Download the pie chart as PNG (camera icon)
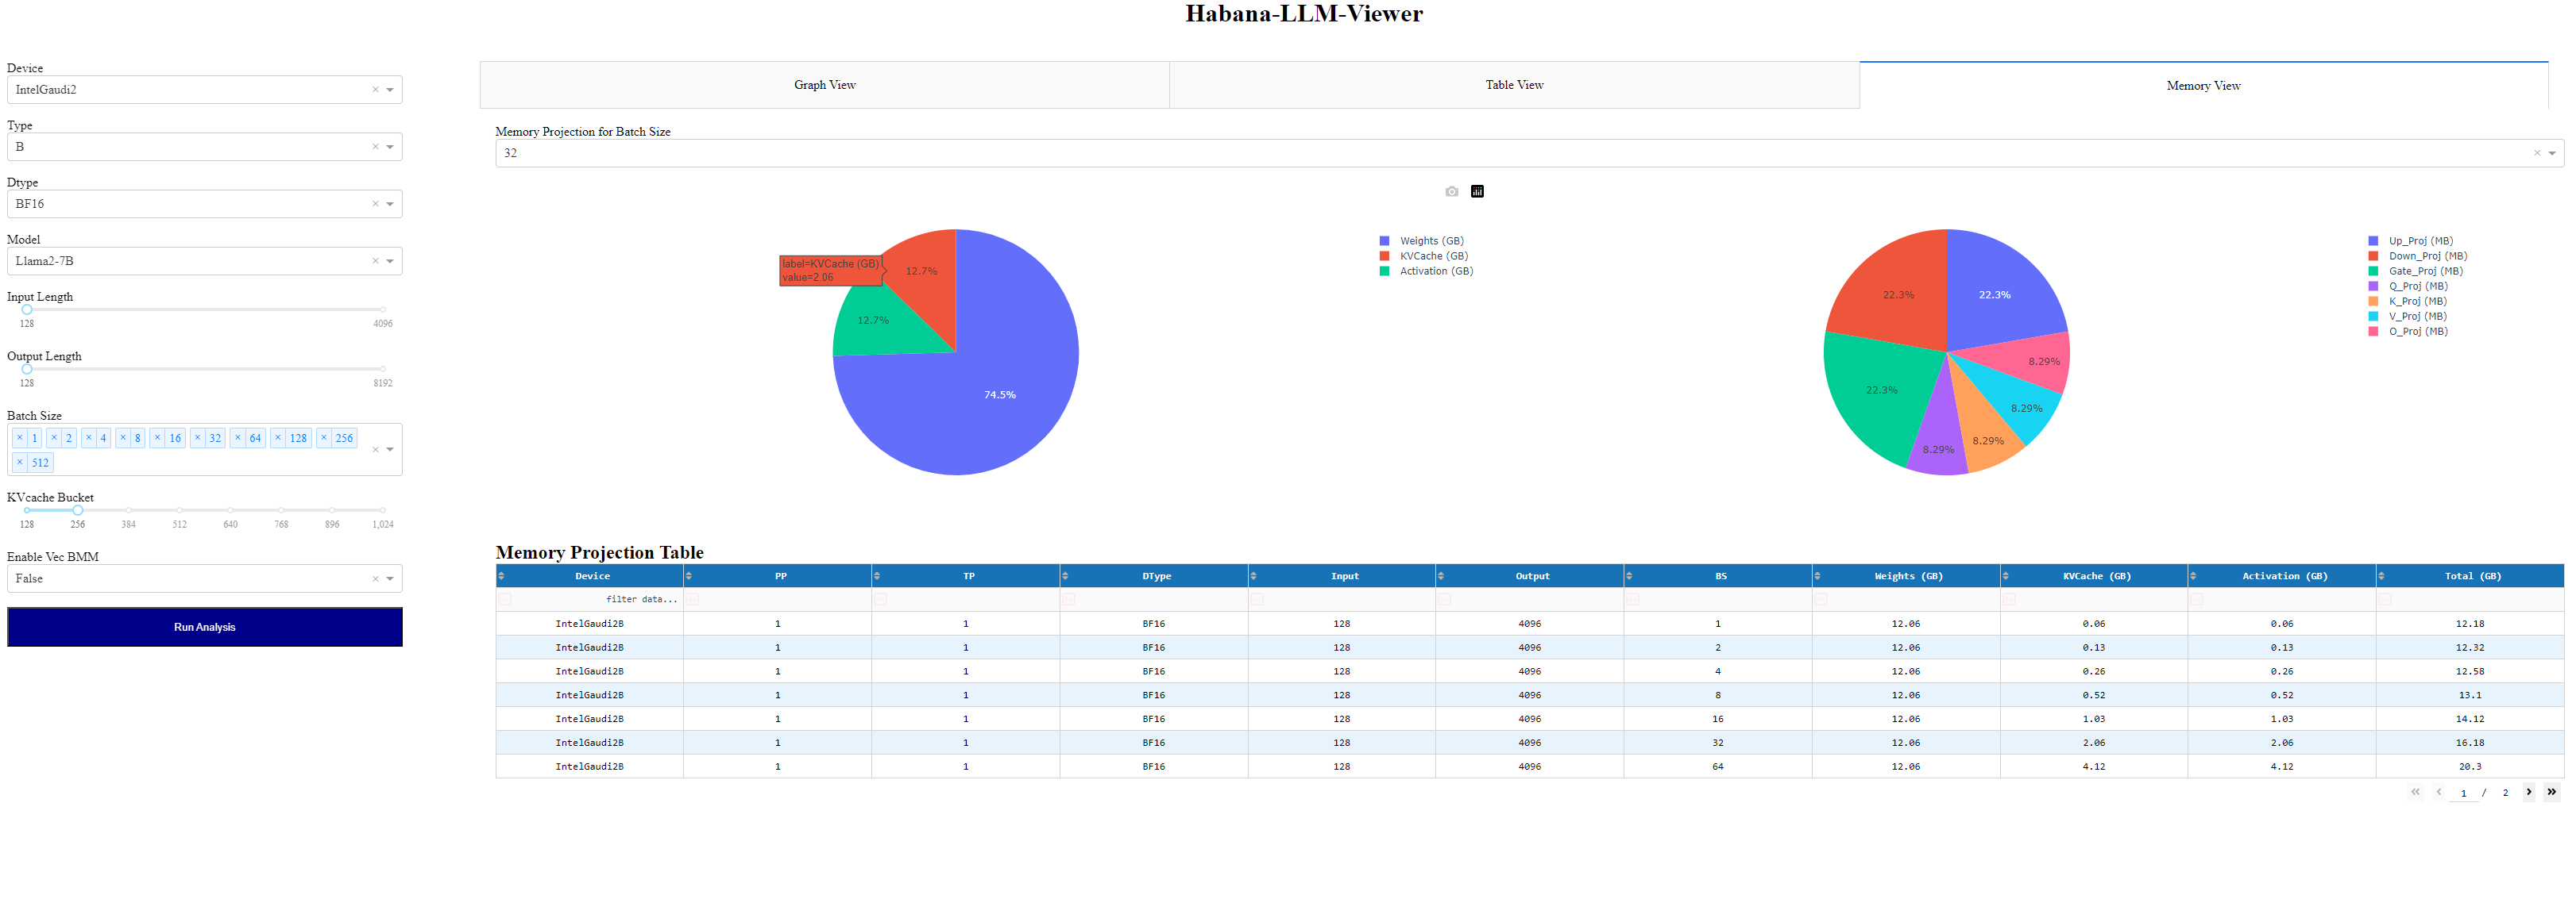2576x899 pixels. tap(1451, 192)
